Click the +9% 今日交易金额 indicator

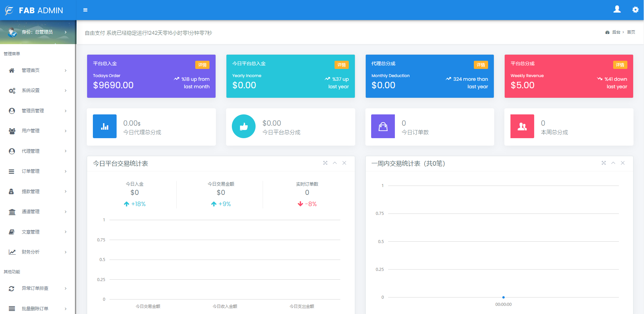point(221,204)
